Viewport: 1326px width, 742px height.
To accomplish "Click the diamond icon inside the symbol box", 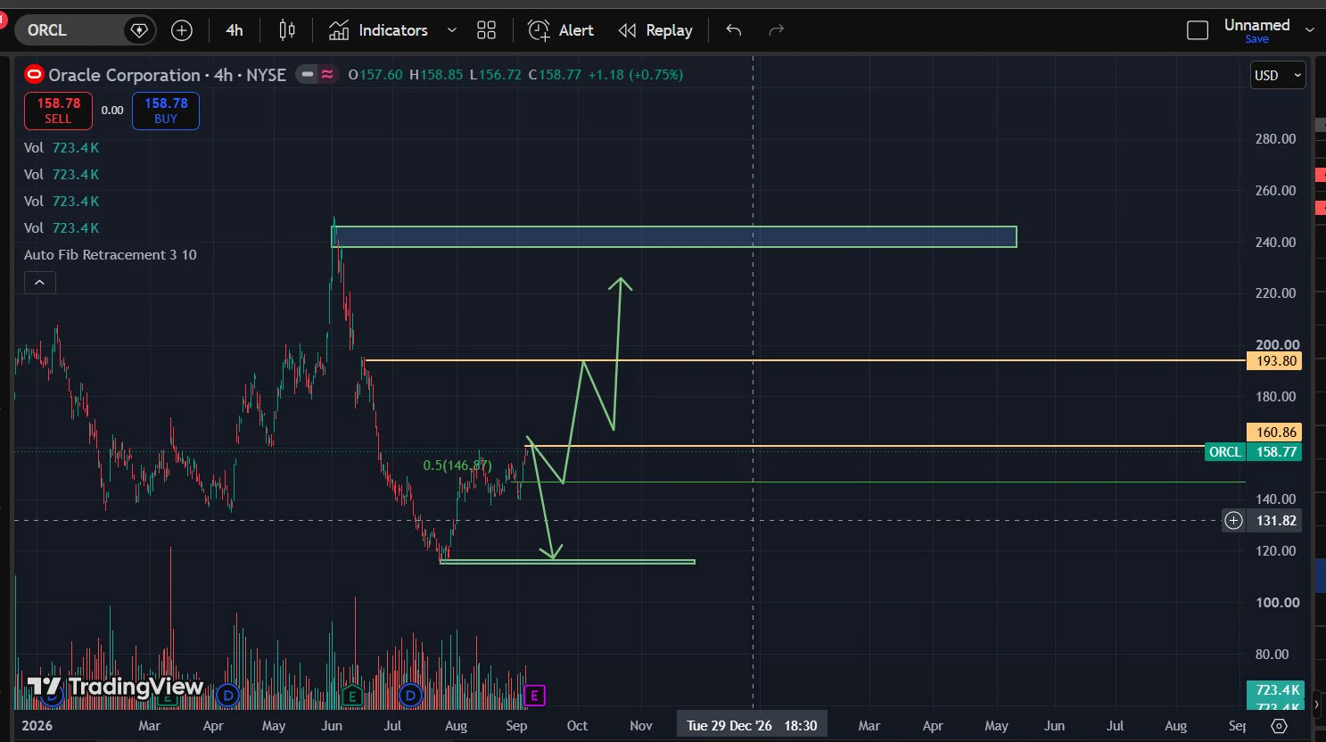I will pos(138,30).
